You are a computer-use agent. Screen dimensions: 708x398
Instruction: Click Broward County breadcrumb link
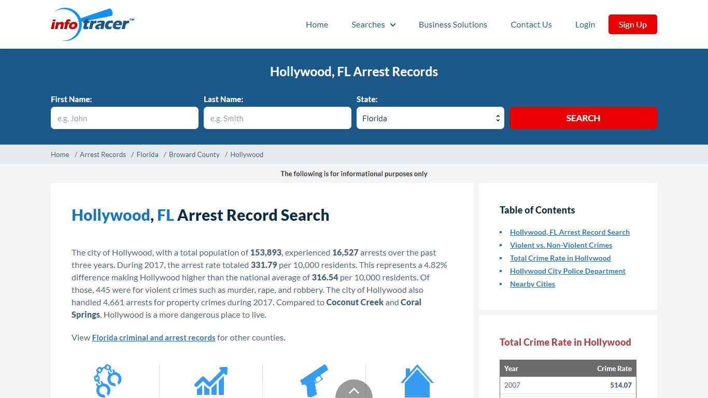click(x=194, y=154)
